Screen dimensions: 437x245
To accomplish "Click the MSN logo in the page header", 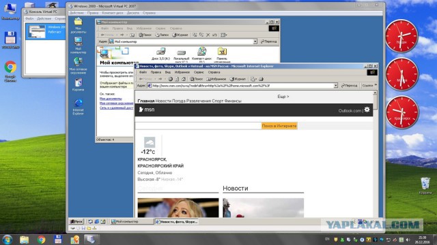I will tap(147, 110).
